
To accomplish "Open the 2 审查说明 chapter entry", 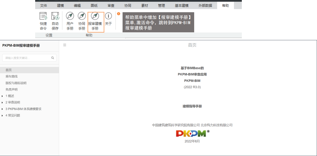I will click(13, 102).
